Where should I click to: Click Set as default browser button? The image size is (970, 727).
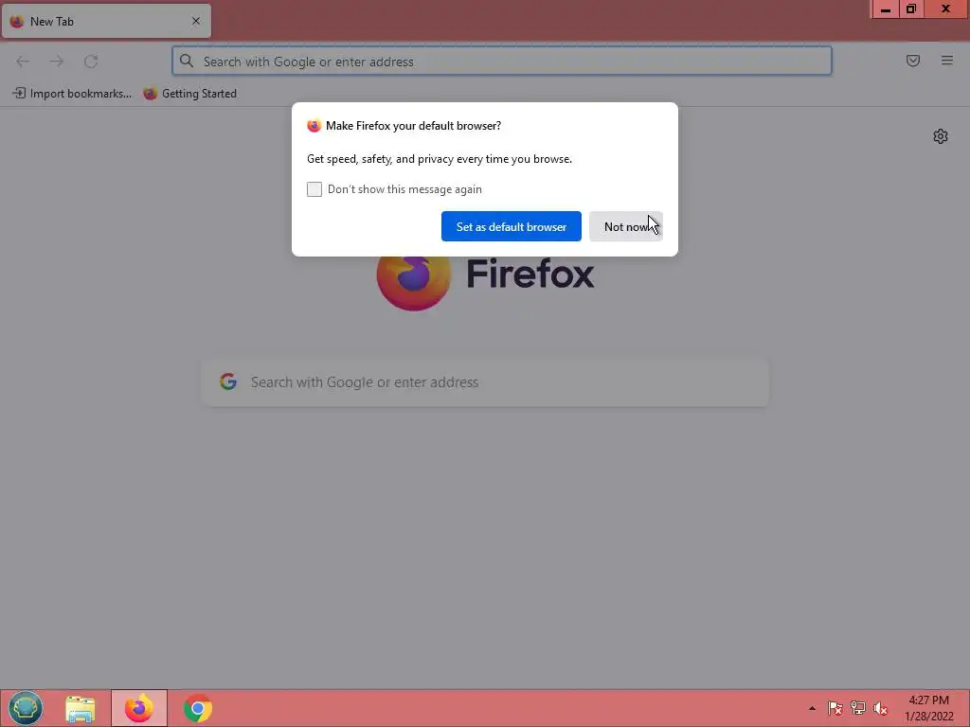(x=511, y=226)
